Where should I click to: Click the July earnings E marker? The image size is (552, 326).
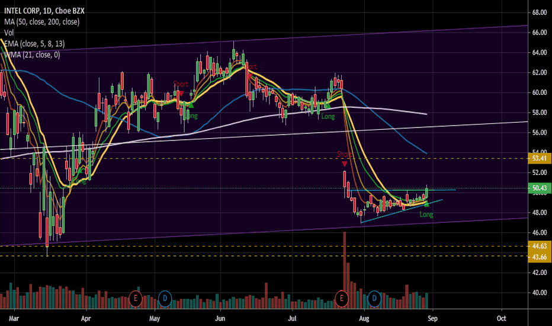point(342,299)
